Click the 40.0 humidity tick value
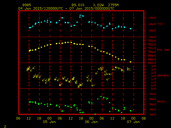 point(153,110)
